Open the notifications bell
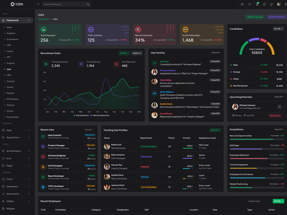Viewport: 287px width, 215px height. coord(264,4)
